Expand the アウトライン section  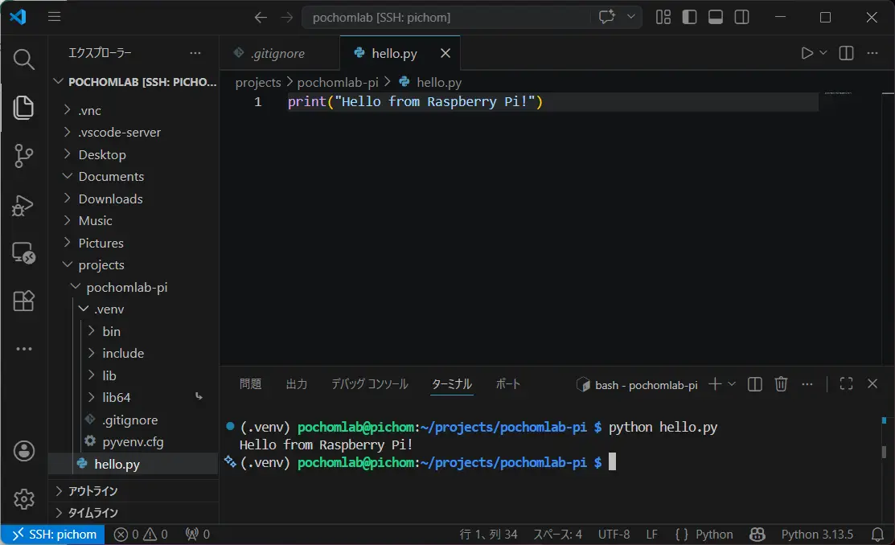[x=133, y=491]
